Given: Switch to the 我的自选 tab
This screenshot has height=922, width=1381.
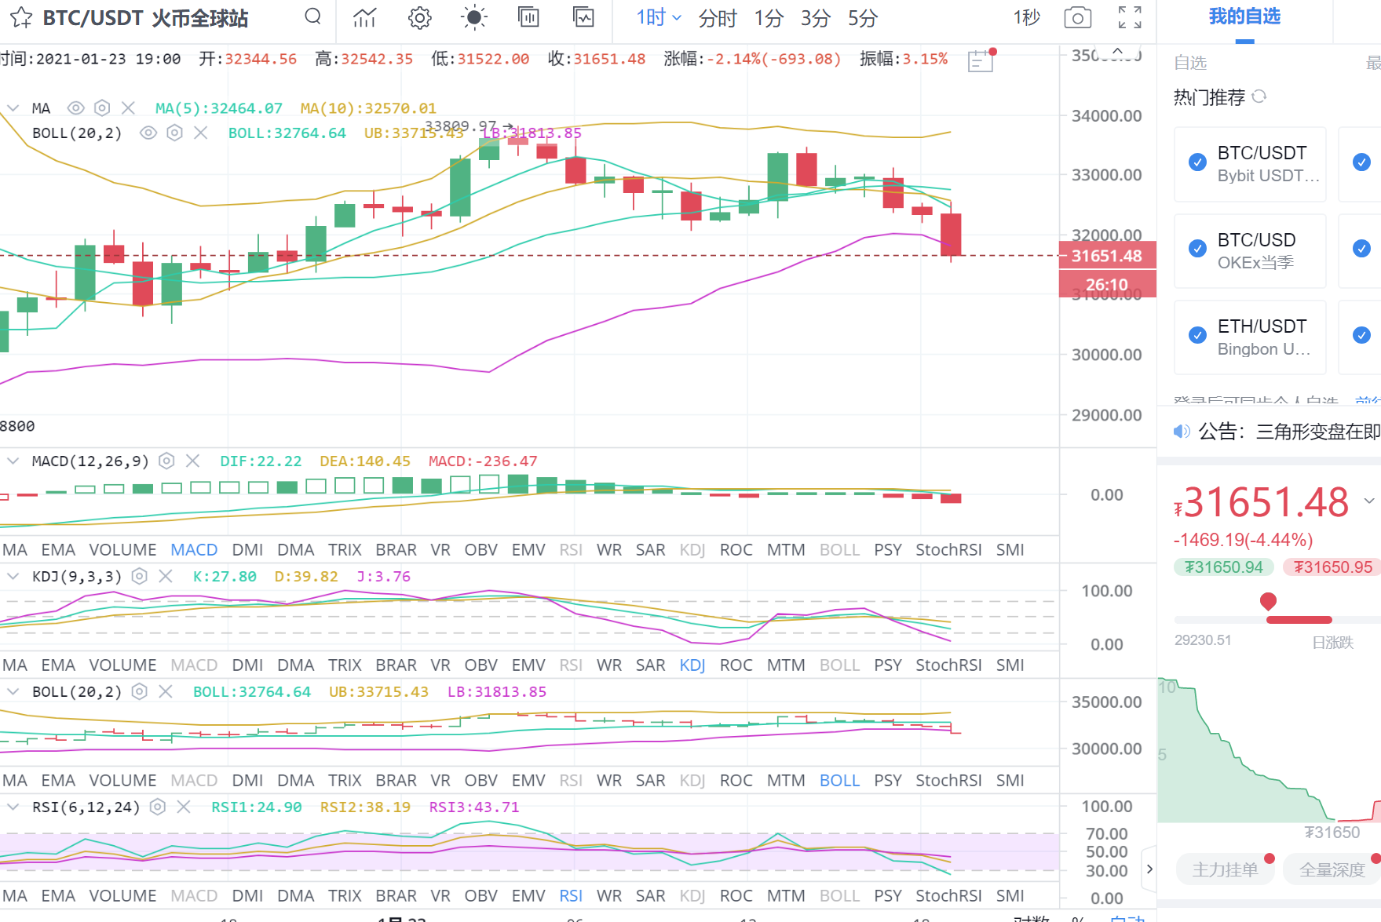Looking at the screenshot, I should click(1244, 16).
